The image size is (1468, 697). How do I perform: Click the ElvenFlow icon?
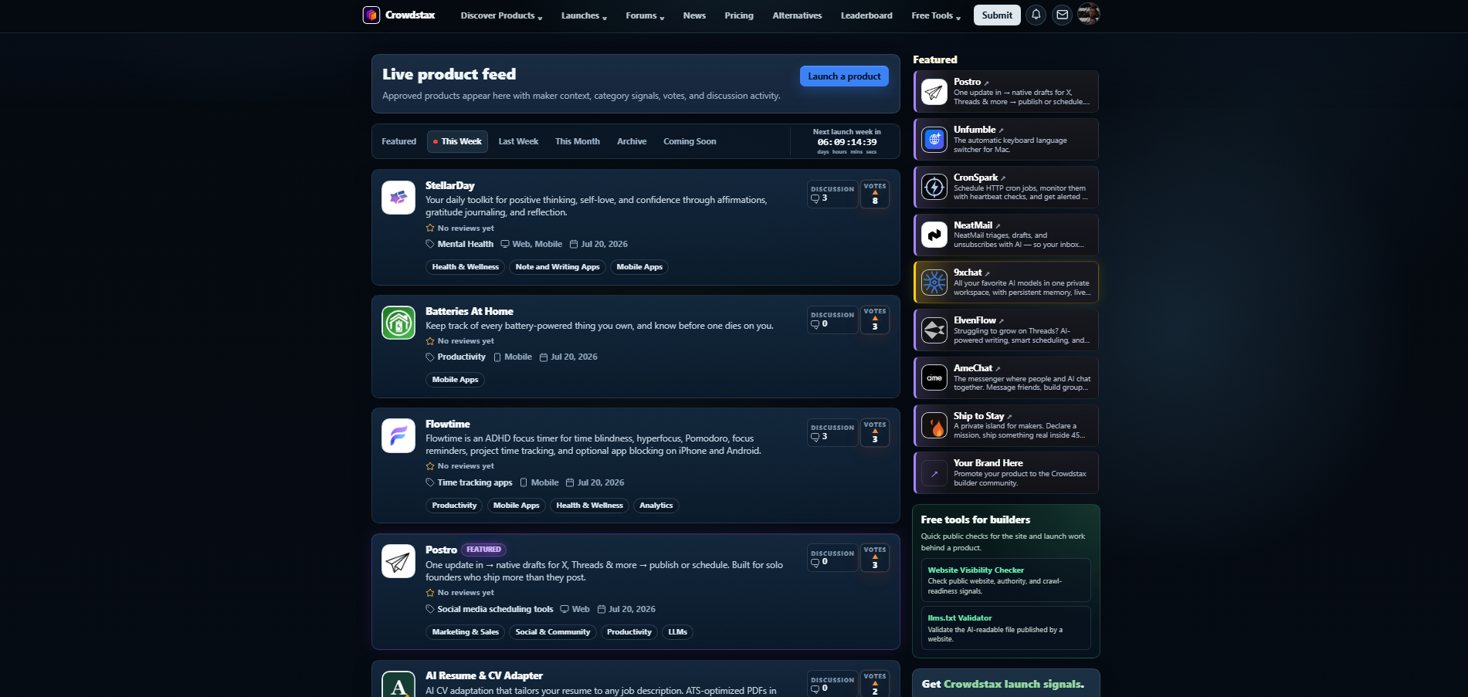click(x=934, y=330)
